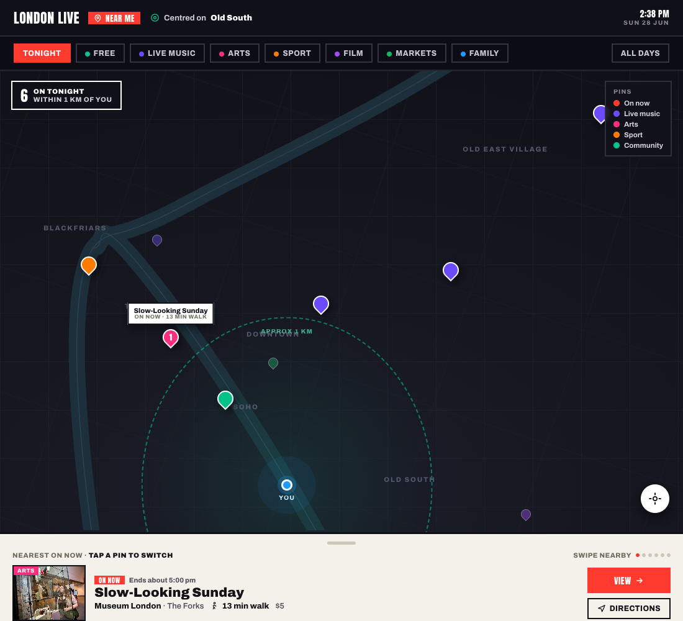Viewport: 683px width, 621px height.
Task: Enable the Free filter chip
Action: [100, 53]
